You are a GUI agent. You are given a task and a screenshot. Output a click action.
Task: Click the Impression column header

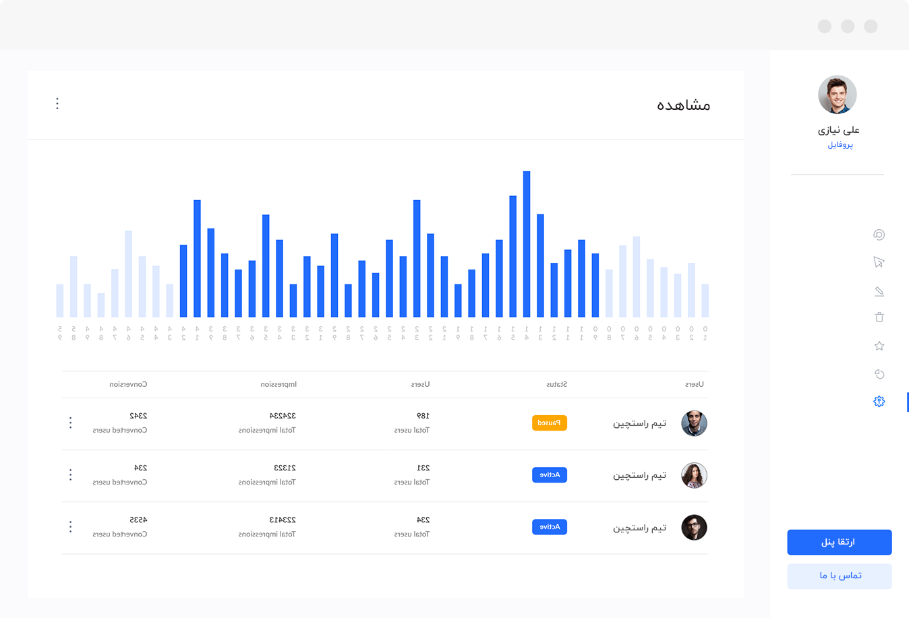(278, 385)
